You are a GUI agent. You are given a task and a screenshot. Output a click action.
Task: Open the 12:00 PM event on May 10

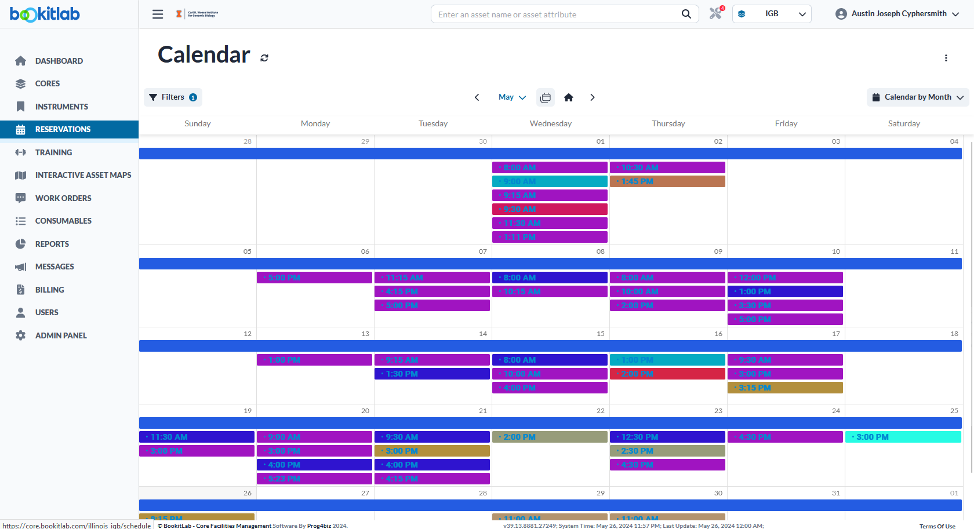(x=785, y=278)
